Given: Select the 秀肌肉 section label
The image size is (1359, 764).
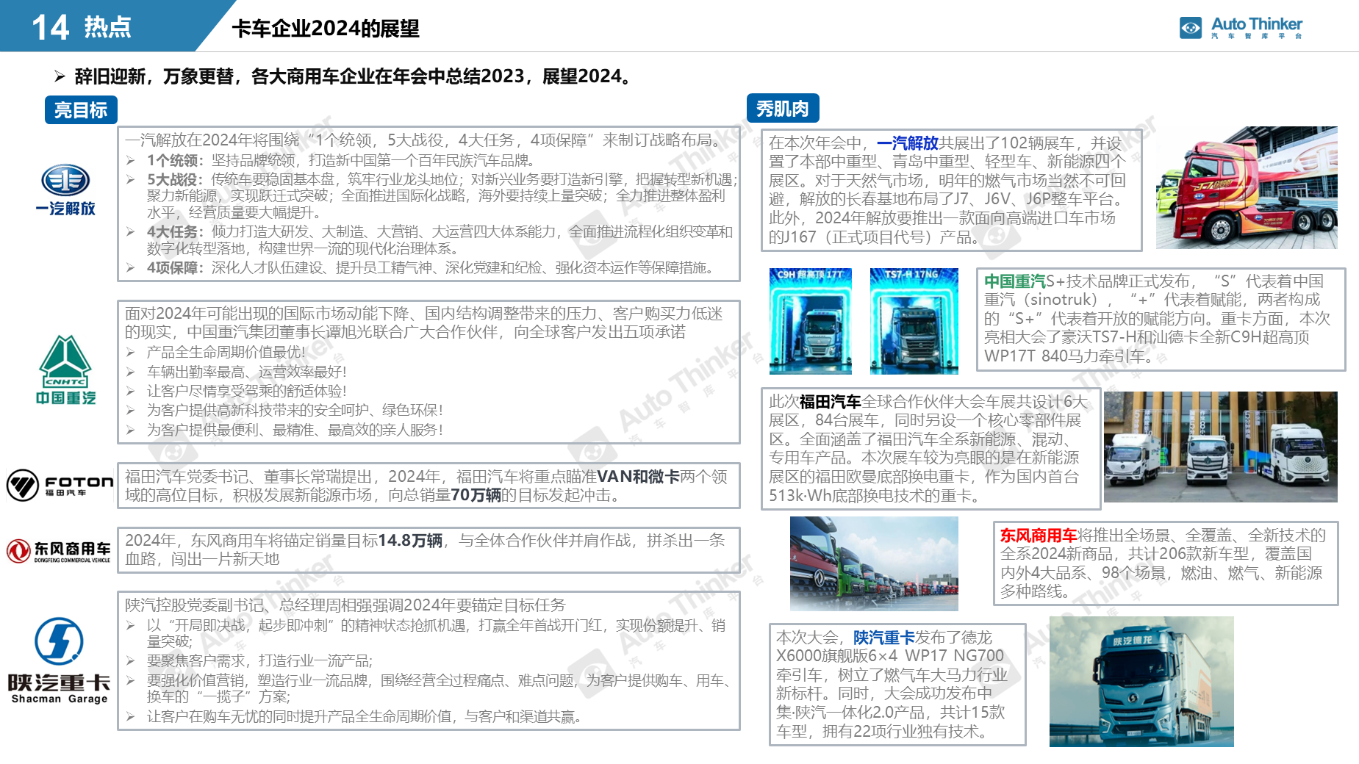Looking at the screenshot, I should click(783, 109).
